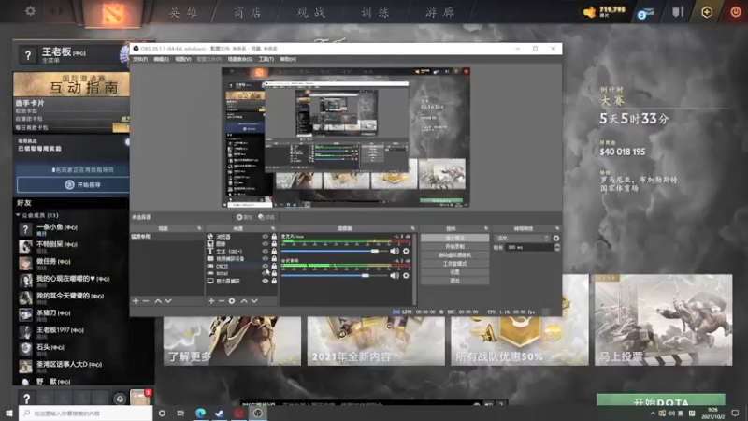The height and width of the screenshot is (421, 748).
Task: Open Windows Task View button
Action: point(180,413)
